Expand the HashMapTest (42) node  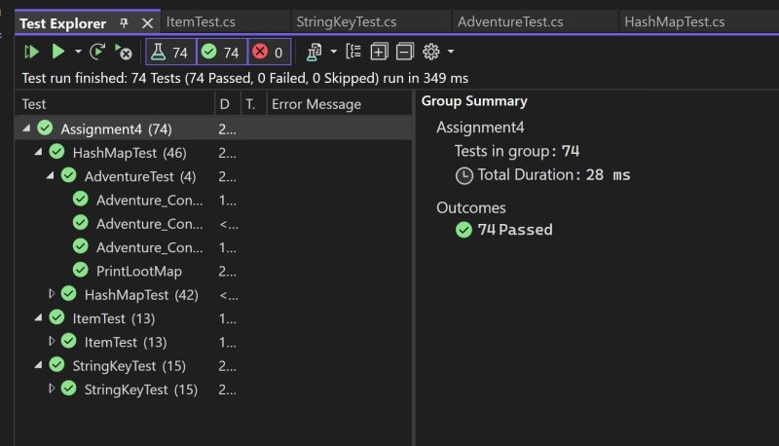(x=52, y=294)
